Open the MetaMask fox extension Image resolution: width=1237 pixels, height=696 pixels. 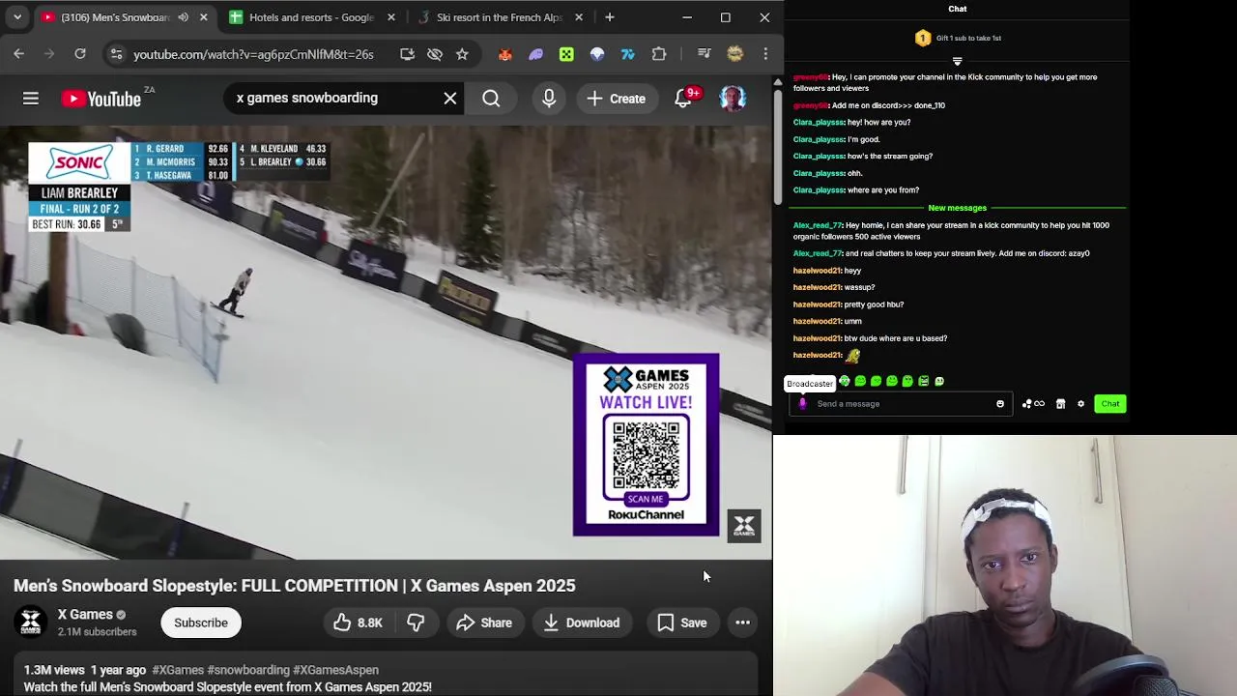[504, 54]
